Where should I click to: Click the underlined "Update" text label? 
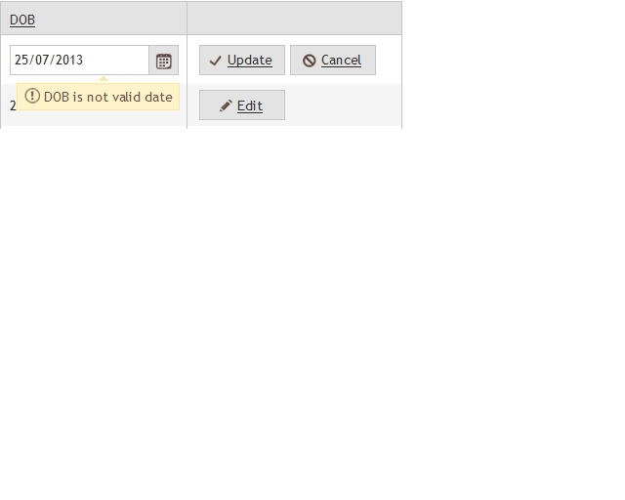pyautogui.click(x=250, y=61)
